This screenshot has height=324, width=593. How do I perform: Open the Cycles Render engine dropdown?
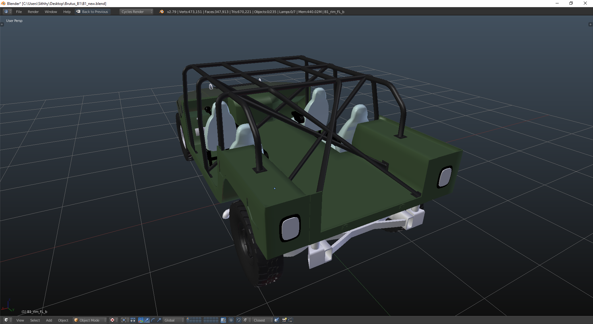136,12
